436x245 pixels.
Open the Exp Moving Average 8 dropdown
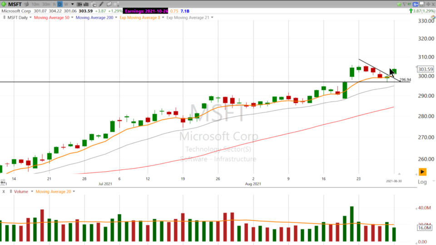pyautogui.click(x=163, y=18)
